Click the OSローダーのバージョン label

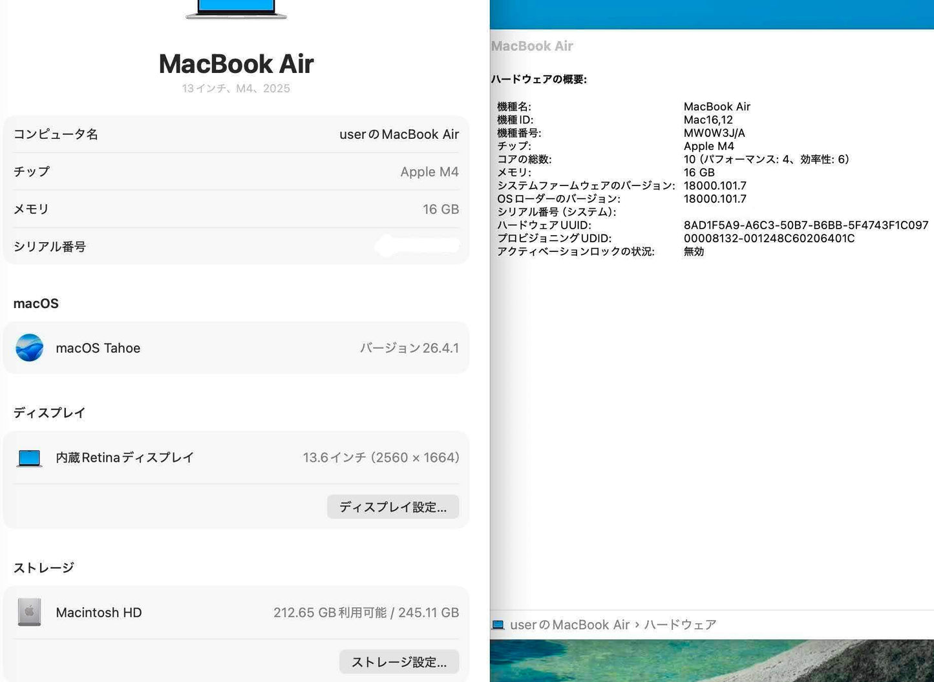click(x=558, y=199)
